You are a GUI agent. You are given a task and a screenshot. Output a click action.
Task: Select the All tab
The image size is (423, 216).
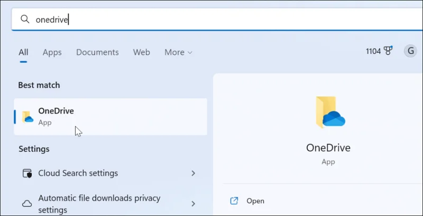tap(23, 52)
